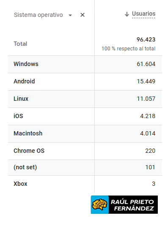165x226 pixels.
Task: Click the Linux operating system row
Action: click(x=85, y=99)
